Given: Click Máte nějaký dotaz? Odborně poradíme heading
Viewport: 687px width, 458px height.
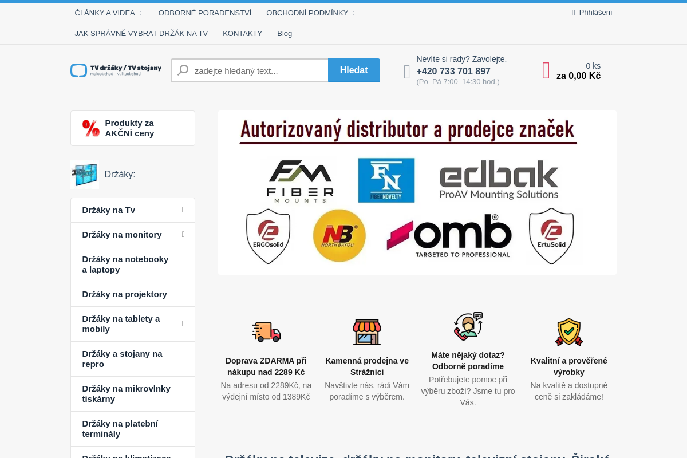Looking at the screenshot, I should pos(468,361).
